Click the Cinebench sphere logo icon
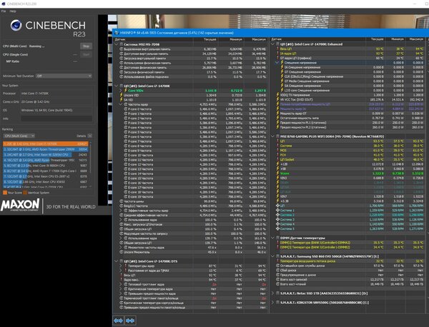 click(x=16, y=26)
